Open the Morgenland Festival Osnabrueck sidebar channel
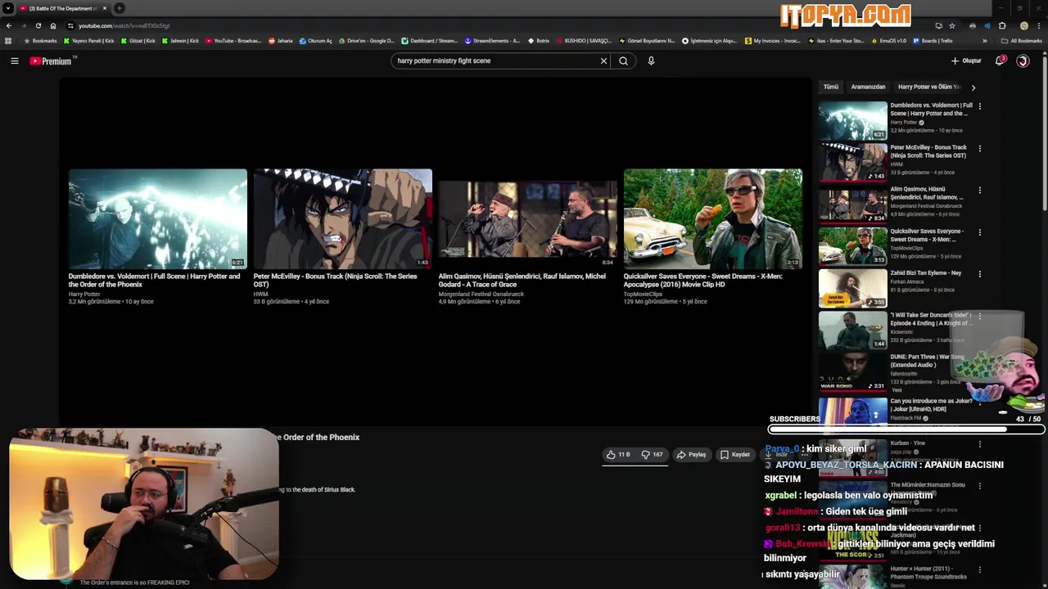The width and height of the screenshot is (1048, 589). pyautogui.click(x=926, y=206)
